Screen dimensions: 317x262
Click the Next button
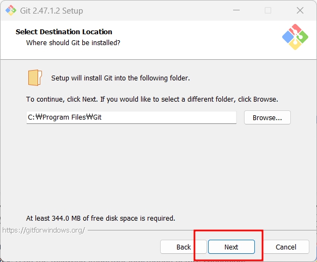pyautogui.click(x=231, y=247)
